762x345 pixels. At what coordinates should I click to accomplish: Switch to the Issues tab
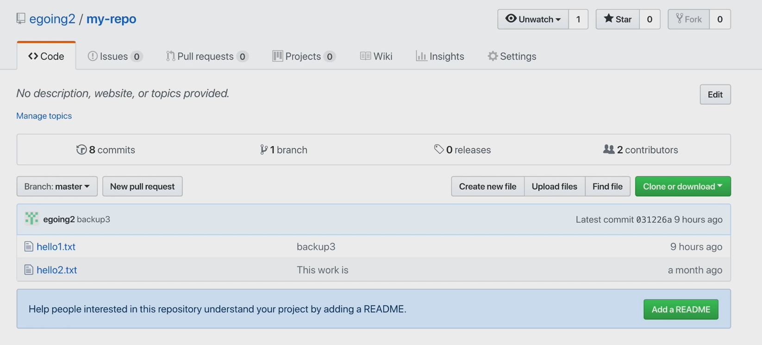115,56
